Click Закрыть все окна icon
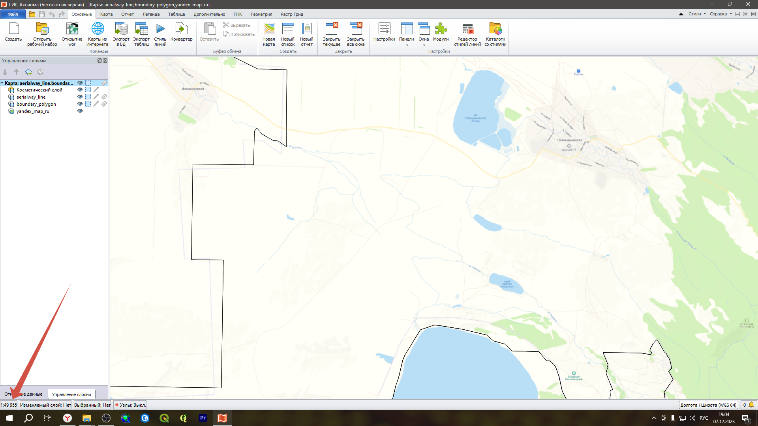This screenshot has height=426, width=758. [356, 29]
